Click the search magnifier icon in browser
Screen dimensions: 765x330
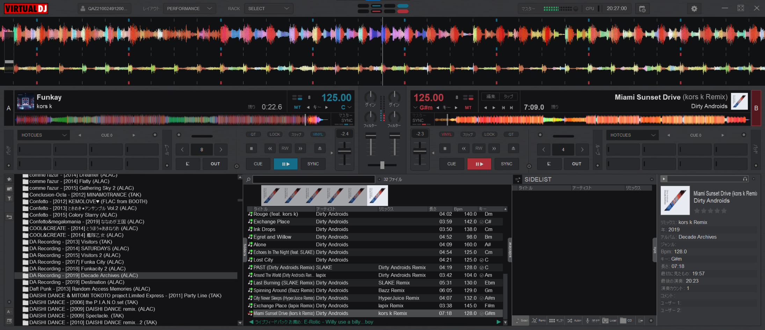[x=248, y=179]
